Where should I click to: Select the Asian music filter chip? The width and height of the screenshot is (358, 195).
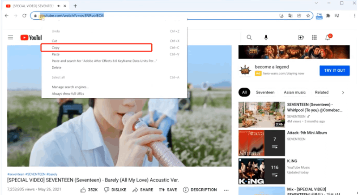pyautogui.click(x=294, y=92)
